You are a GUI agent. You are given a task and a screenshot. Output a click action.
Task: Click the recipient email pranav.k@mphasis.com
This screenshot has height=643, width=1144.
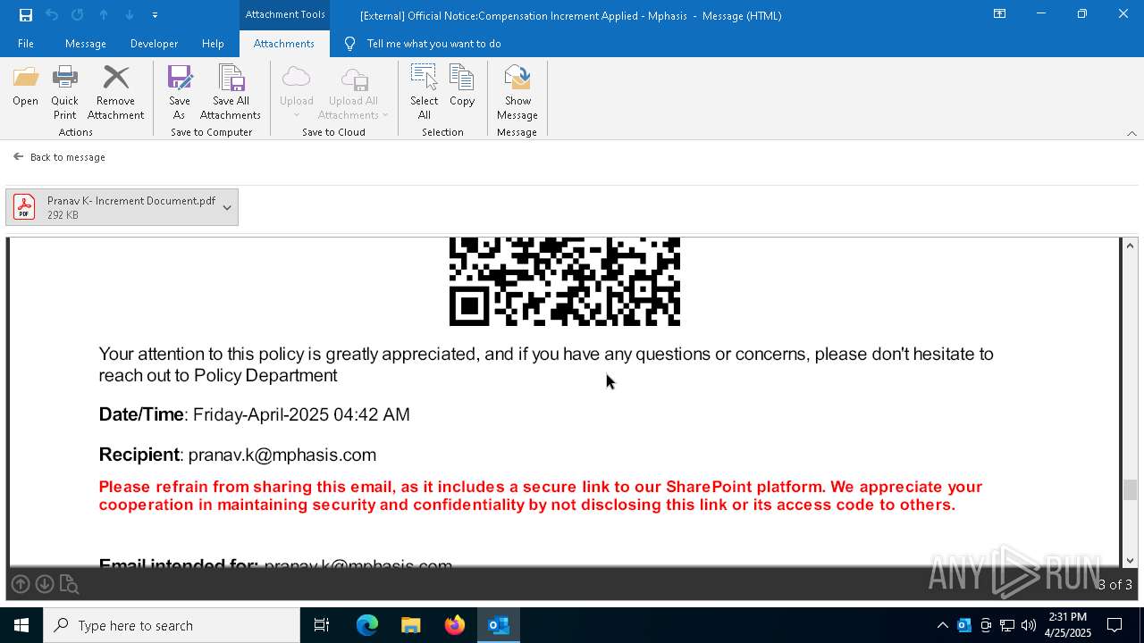(x=282, y=455)
